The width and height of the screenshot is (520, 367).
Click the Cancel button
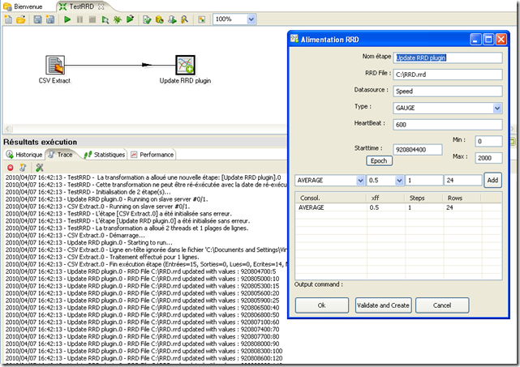click(x=442, y=305)
